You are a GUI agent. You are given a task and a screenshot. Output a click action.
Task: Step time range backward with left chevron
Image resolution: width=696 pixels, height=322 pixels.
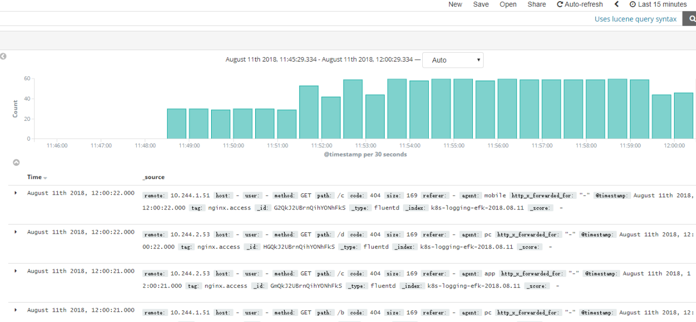(x=617, y=4)
